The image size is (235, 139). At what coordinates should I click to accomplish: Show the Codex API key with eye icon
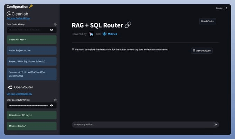pyautogui.click(x=51, y=30)
